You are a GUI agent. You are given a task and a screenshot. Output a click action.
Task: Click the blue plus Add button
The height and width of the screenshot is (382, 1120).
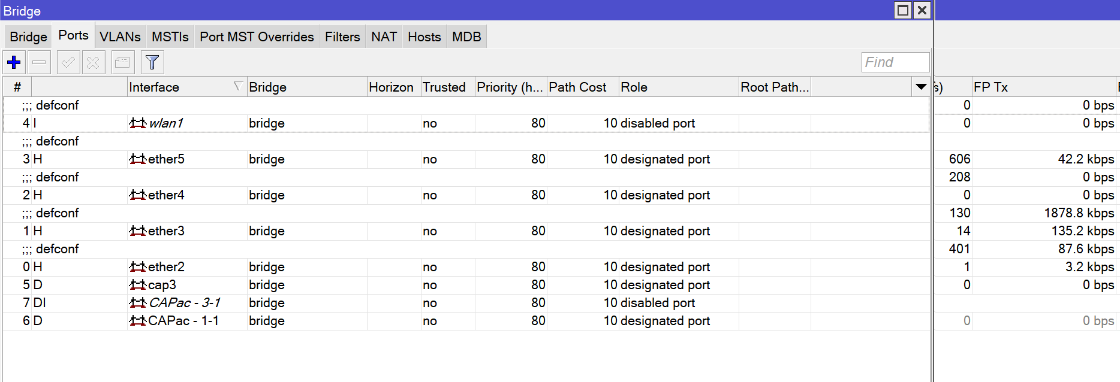tap(14, 62)
